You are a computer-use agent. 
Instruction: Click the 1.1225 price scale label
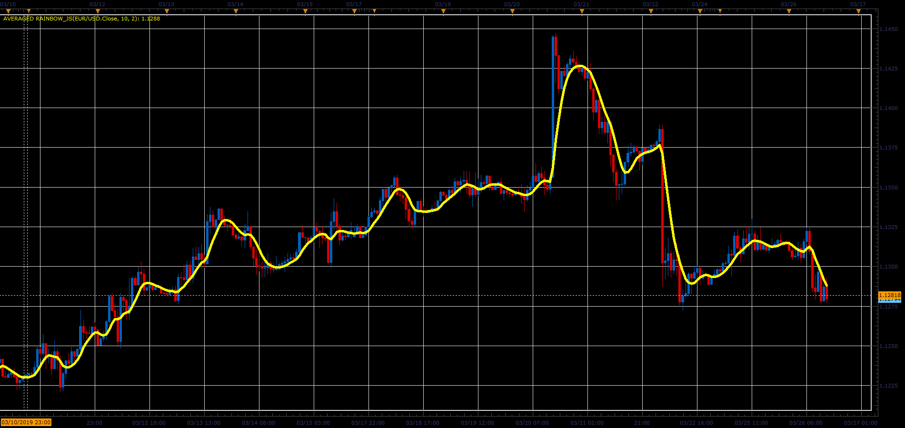click(x=888, y=386)
